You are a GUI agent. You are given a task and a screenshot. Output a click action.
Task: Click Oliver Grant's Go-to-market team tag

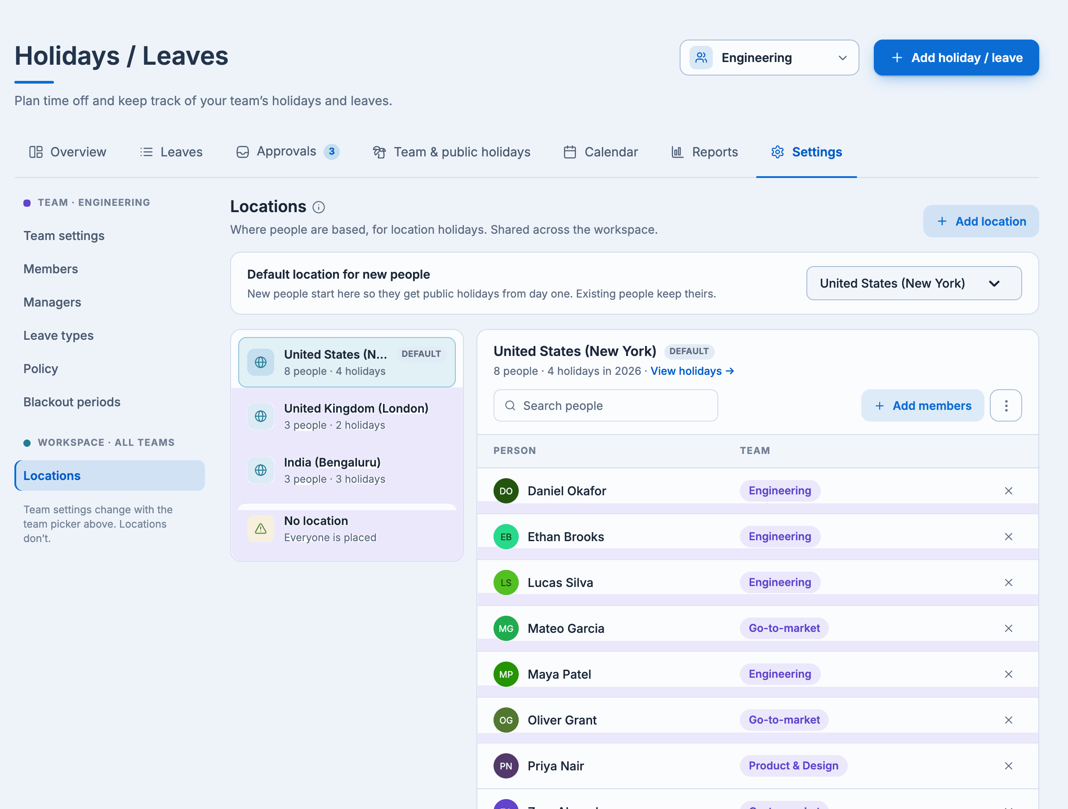click(x=784, y=720)
